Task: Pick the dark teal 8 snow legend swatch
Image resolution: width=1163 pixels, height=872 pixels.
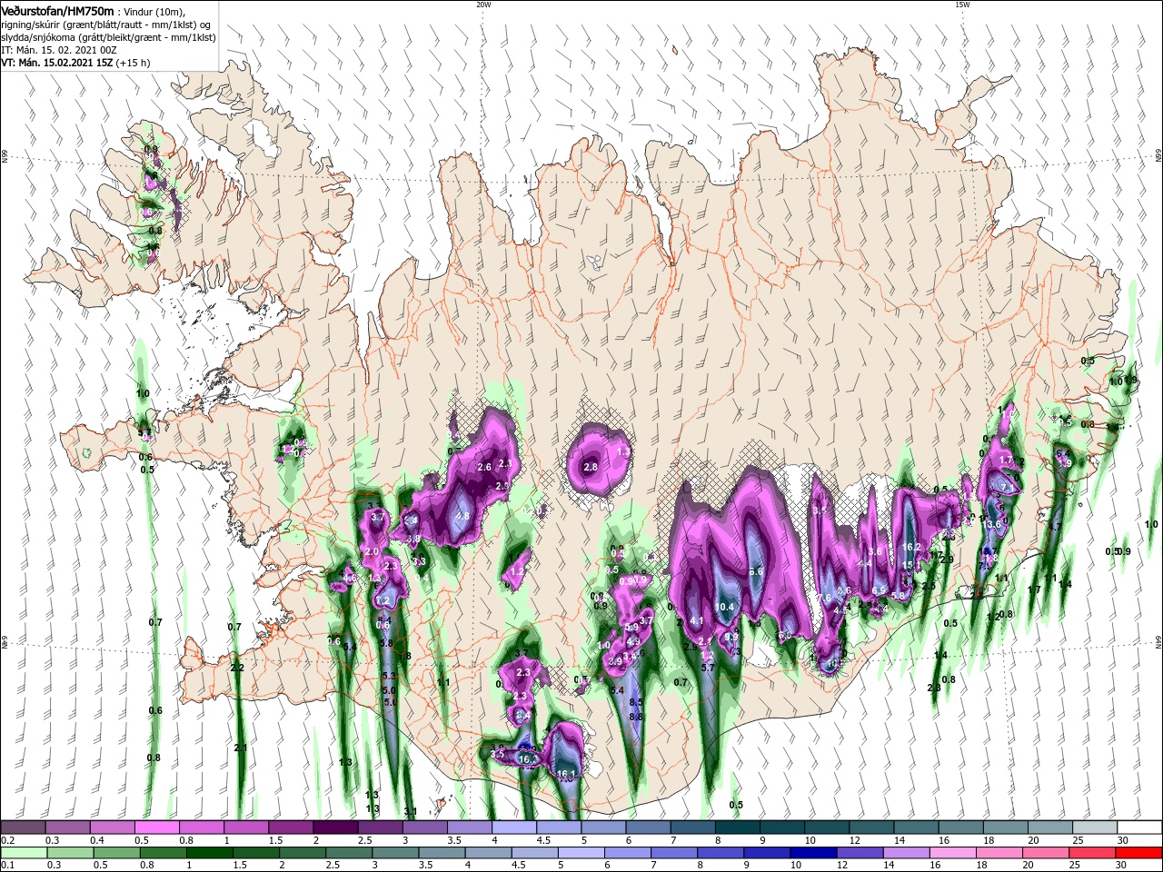Action: pos(738,827)
